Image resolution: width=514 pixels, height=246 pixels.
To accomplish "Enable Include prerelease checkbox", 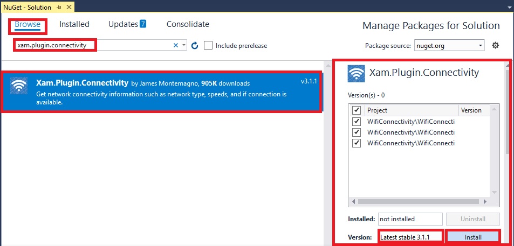I will (208, 45).
